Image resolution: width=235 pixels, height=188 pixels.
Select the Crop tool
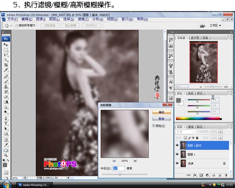click(6, 65)
